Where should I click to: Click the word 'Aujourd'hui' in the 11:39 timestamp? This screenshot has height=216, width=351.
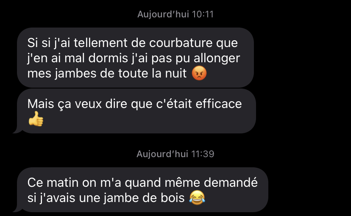[x=162, y=154]
